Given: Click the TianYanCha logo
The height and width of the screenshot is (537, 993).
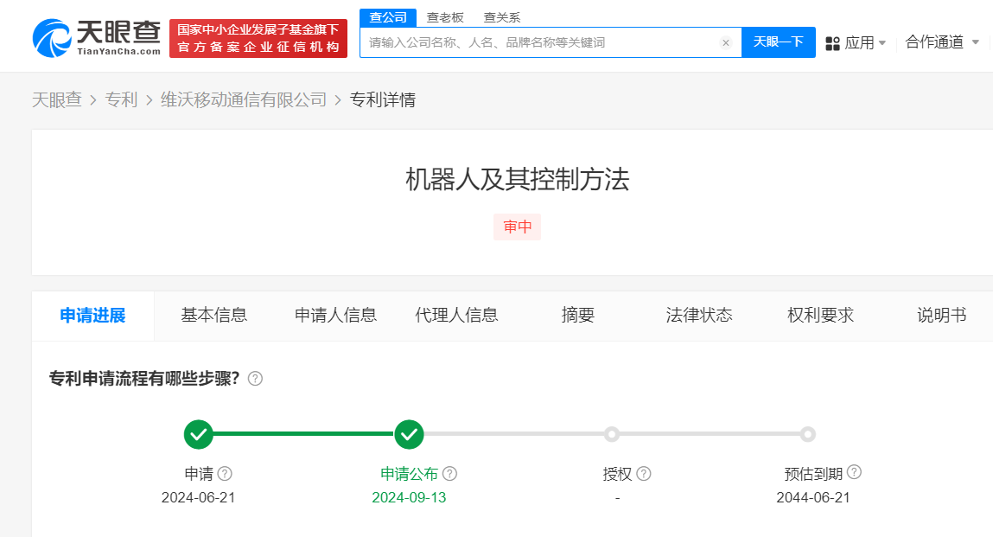Looking at the screenshot, I should tap(97, 37).
